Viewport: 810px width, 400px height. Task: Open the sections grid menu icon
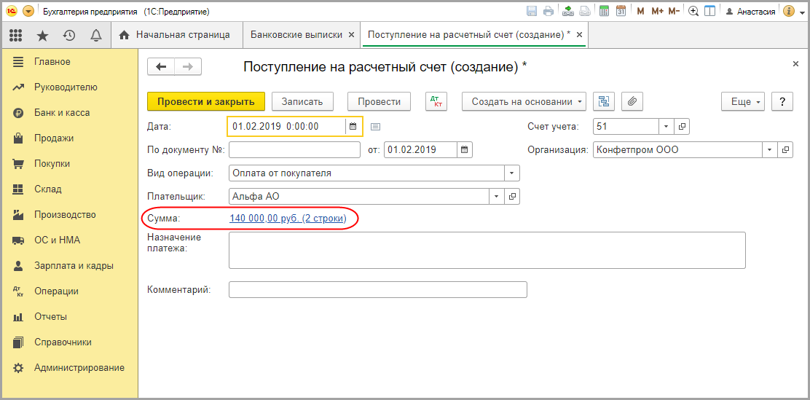coord(15,35)
